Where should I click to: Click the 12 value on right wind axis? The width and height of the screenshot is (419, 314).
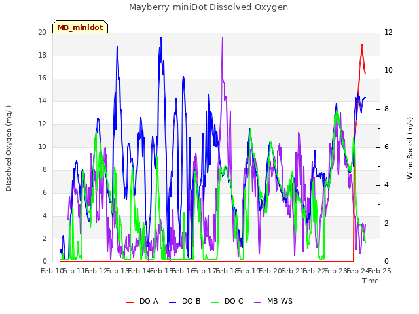(x=388, y=32)
